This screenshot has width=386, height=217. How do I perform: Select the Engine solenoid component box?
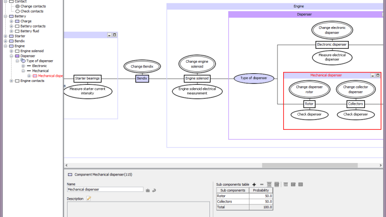tap(197, 79)
